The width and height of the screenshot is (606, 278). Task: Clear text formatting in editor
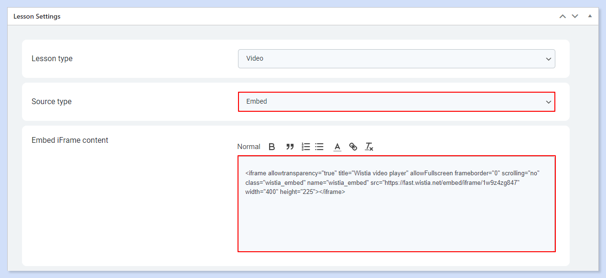point(369,147)
